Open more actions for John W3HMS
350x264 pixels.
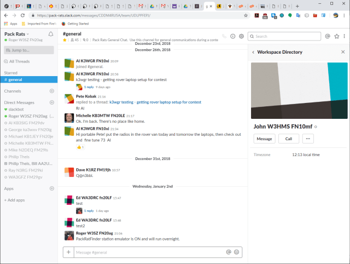(308, 139)
